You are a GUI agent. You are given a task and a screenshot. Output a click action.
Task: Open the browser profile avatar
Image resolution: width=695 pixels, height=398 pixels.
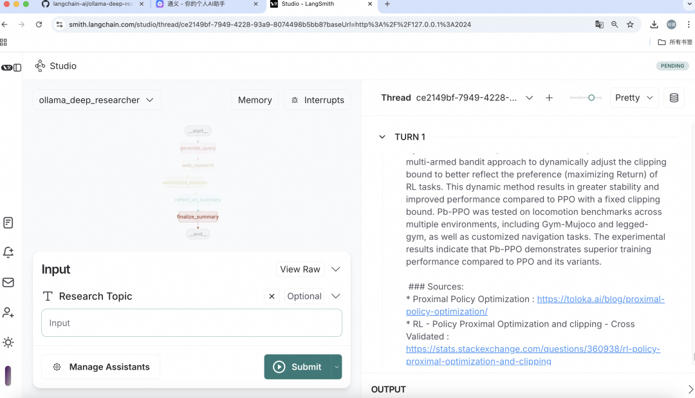click(x=671, y=24)
